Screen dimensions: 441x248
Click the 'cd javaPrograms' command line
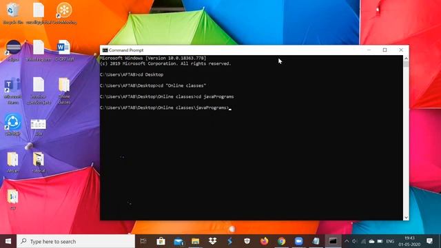point(167,96)
